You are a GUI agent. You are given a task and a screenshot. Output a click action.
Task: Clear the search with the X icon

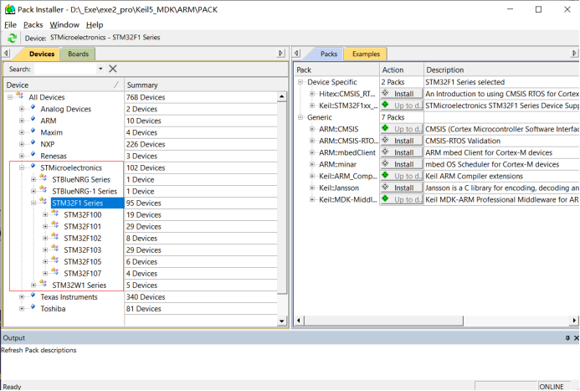[113, 69]
